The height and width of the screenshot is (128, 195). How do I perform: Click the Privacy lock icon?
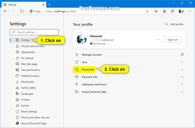pos(17,46)
